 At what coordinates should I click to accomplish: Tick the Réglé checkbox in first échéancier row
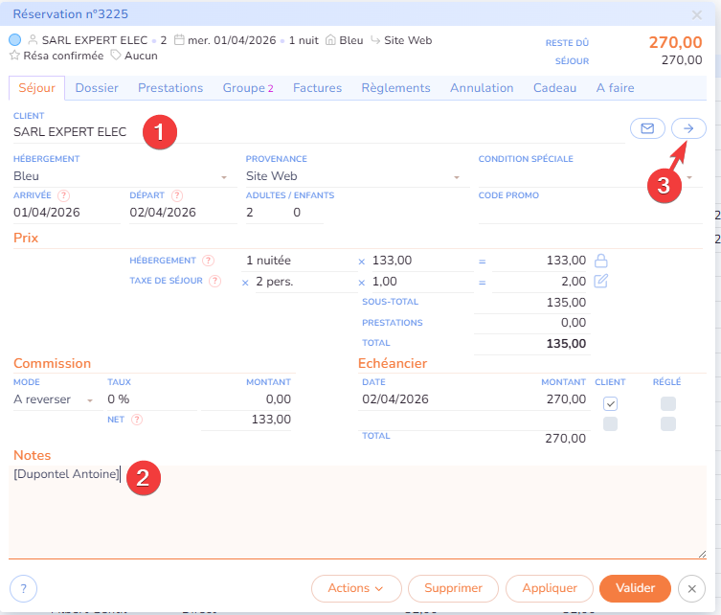tap(668, 404)
